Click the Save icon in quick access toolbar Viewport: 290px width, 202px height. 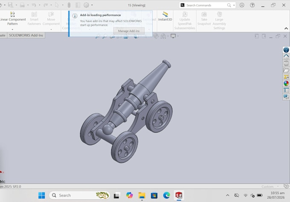tap(10, 5)
